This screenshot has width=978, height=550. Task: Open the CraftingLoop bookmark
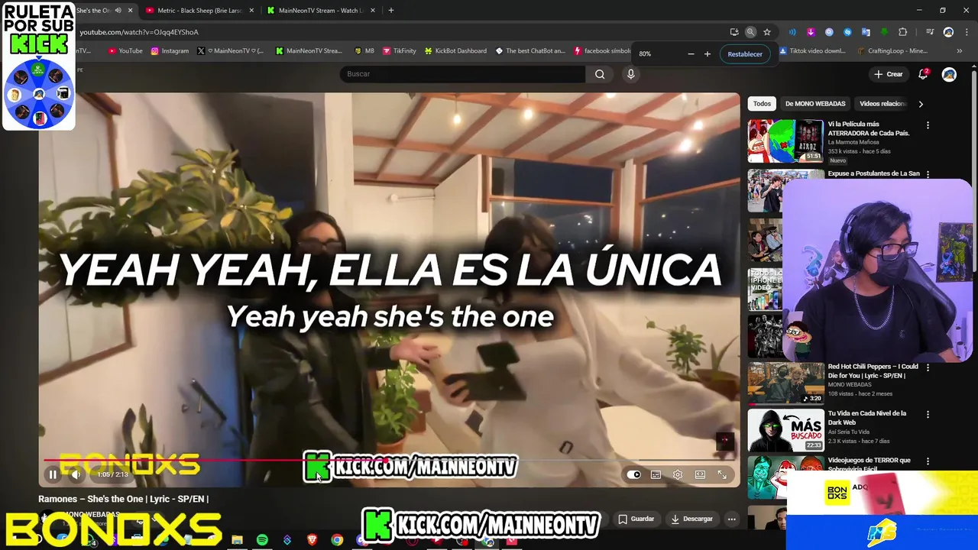pos(892,51)
